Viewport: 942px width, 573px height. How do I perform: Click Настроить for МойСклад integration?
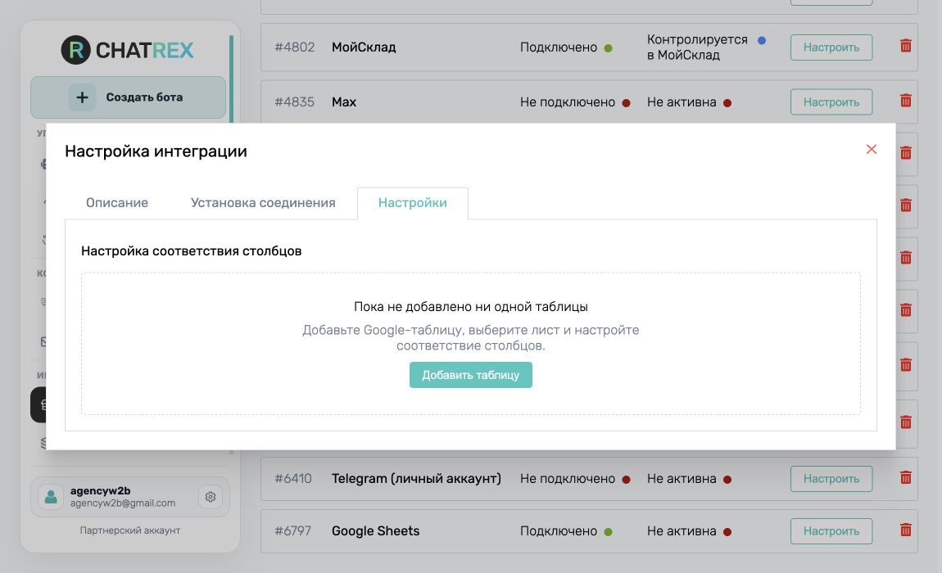[x=831, y=47]
